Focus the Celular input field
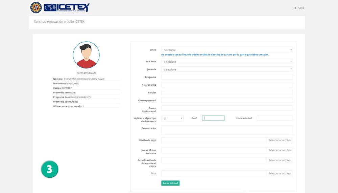 (227, 92)
